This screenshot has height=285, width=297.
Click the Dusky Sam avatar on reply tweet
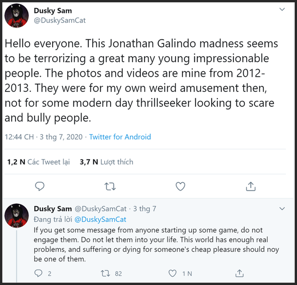(x=16, y=215)
